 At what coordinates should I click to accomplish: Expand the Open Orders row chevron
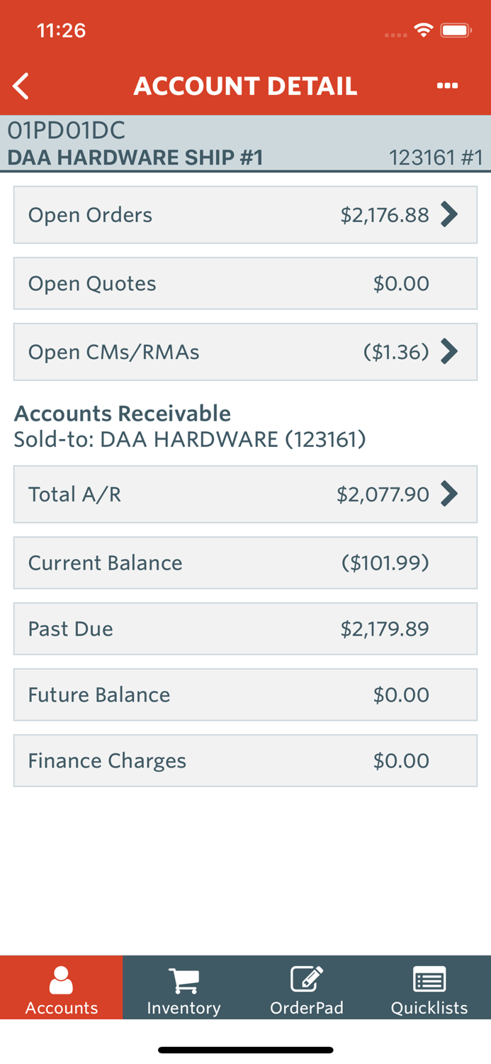(x=448, y=215)
